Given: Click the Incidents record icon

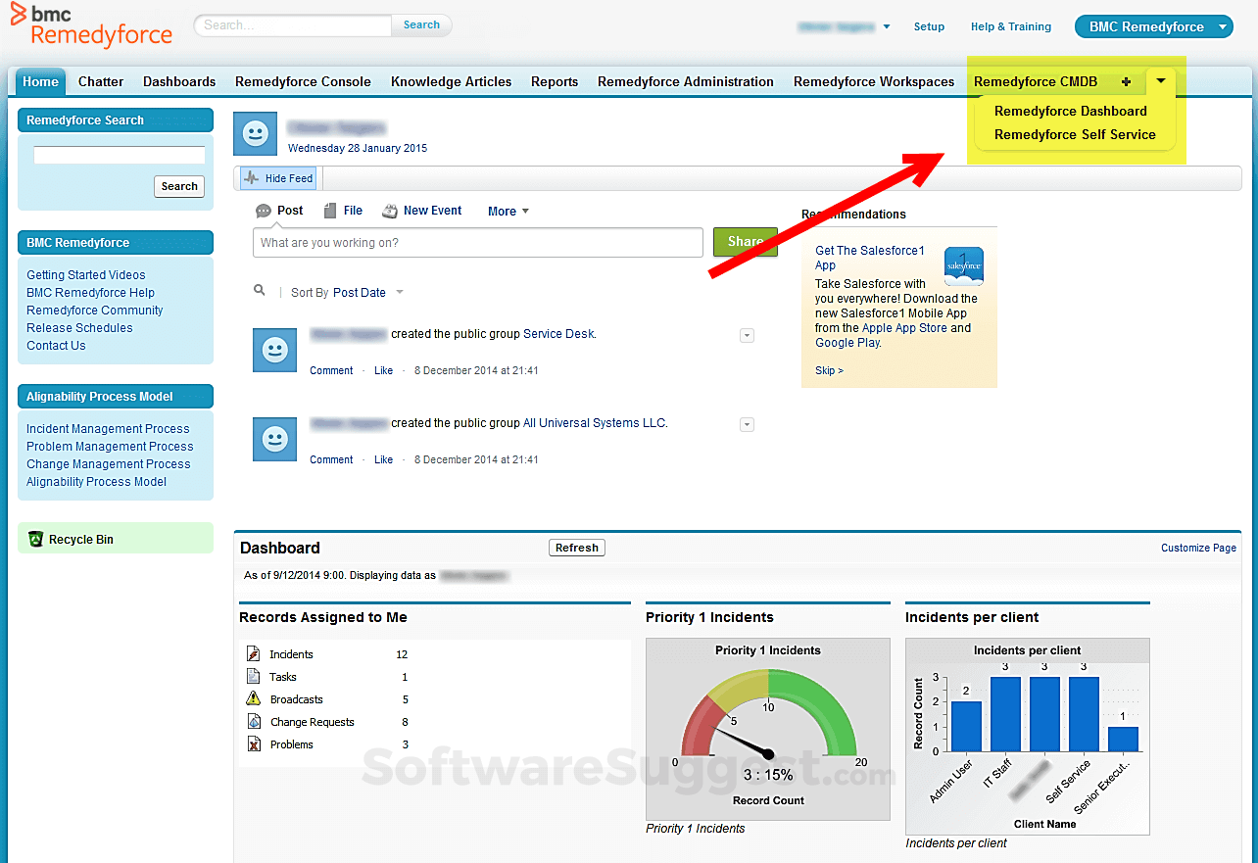Looking at the screenshot, I should point(254,653).
